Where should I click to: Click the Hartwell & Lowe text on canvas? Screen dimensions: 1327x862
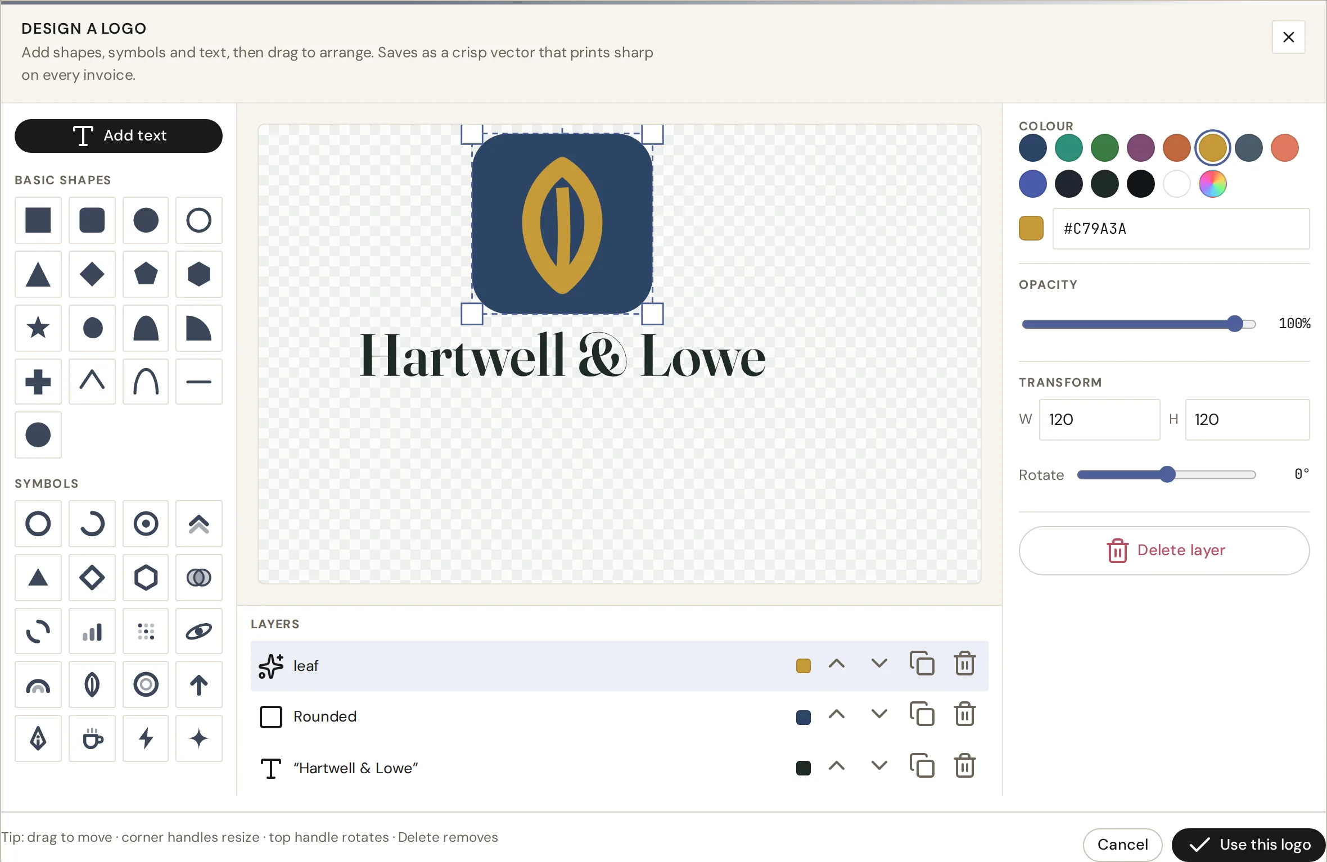562,356
